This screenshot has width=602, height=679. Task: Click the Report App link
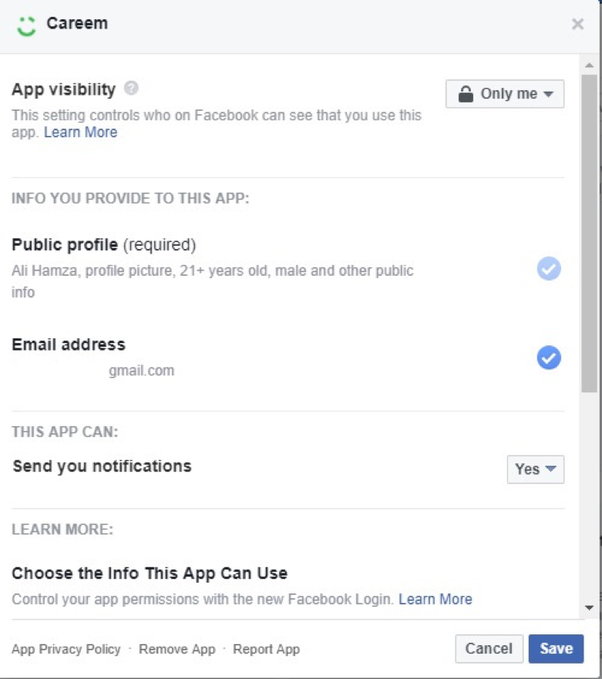pyautogui.click(x=266, y=649)
